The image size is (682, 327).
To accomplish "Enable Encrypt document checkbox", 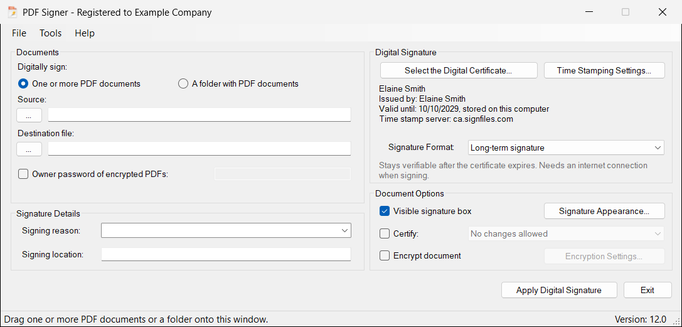I will pyautogui.click(x=385, y=255).
